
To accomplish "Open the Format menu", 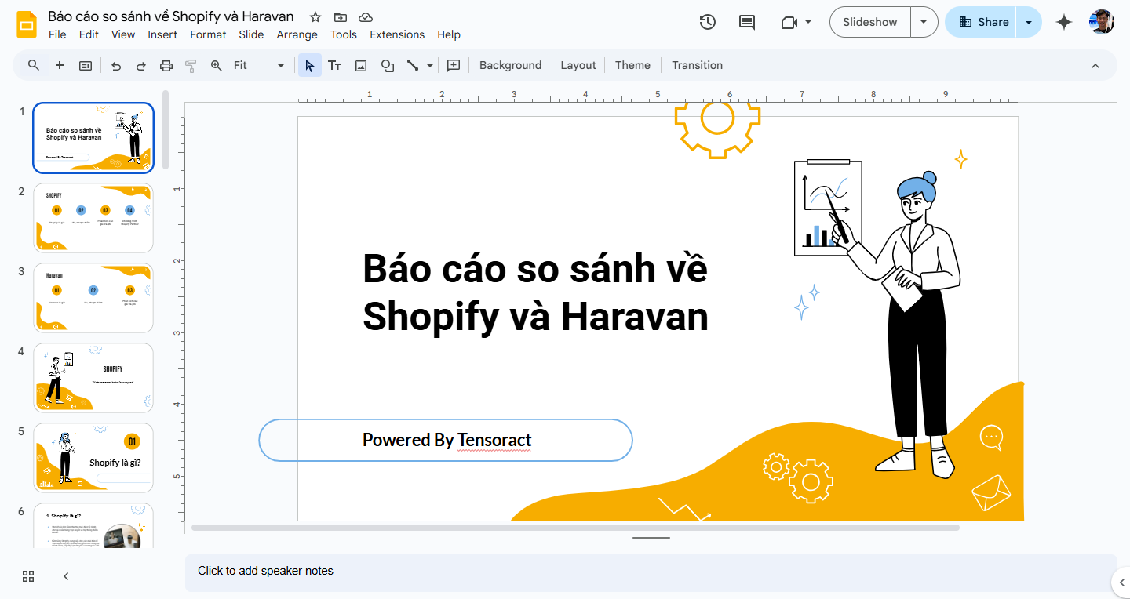I will (x=208, y=34).
